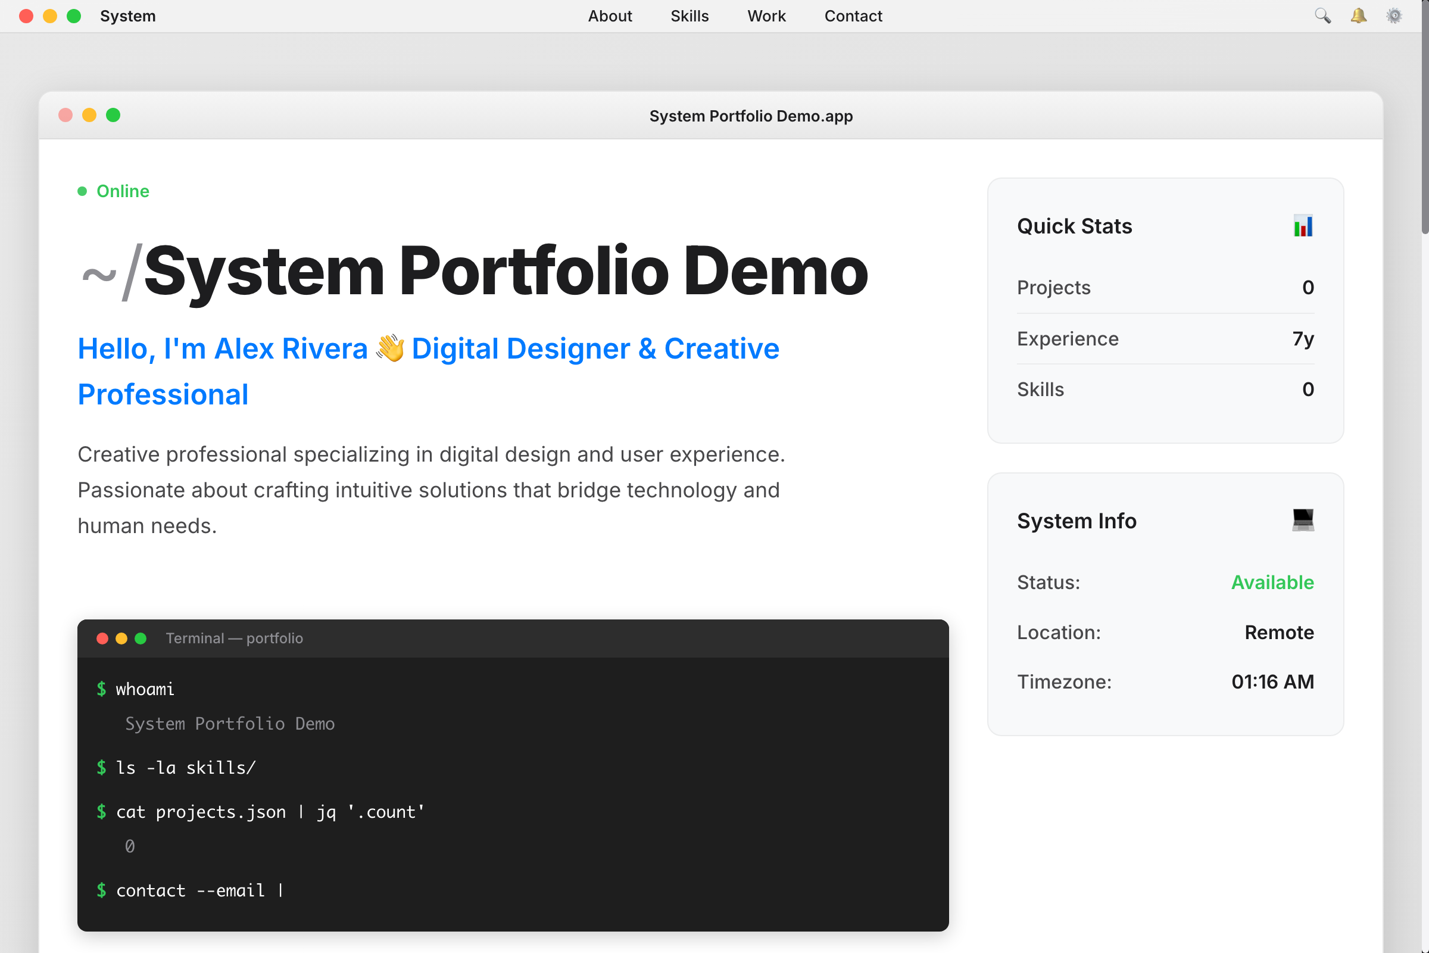1429x953 pixels.
Task: Open notifications via the bell icon
Action: [x=1359, y=16]
